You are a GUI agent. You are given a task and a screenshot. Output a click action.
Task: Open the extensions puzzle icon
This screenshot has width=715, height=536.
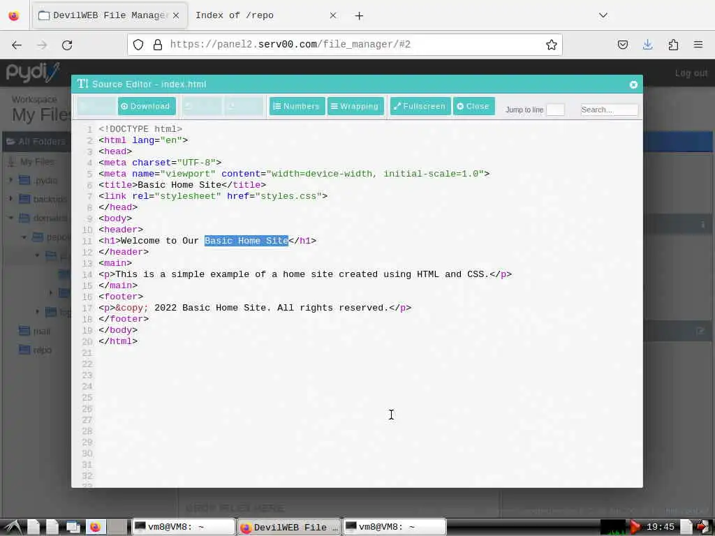click(x=673, y=45)
